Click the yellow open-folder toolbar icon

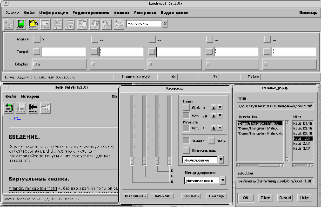coord(33,24)
